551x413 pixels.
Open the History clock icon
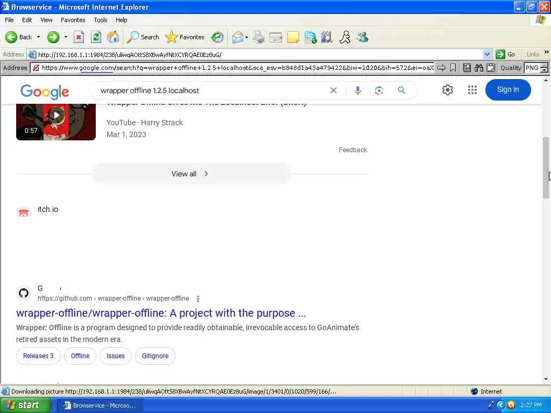pyautogui.click(x=217, y=37)
